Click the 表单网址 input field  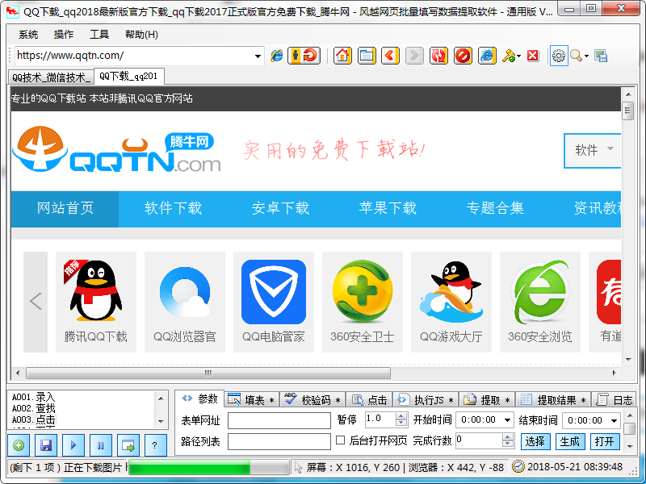pos(279,420)
